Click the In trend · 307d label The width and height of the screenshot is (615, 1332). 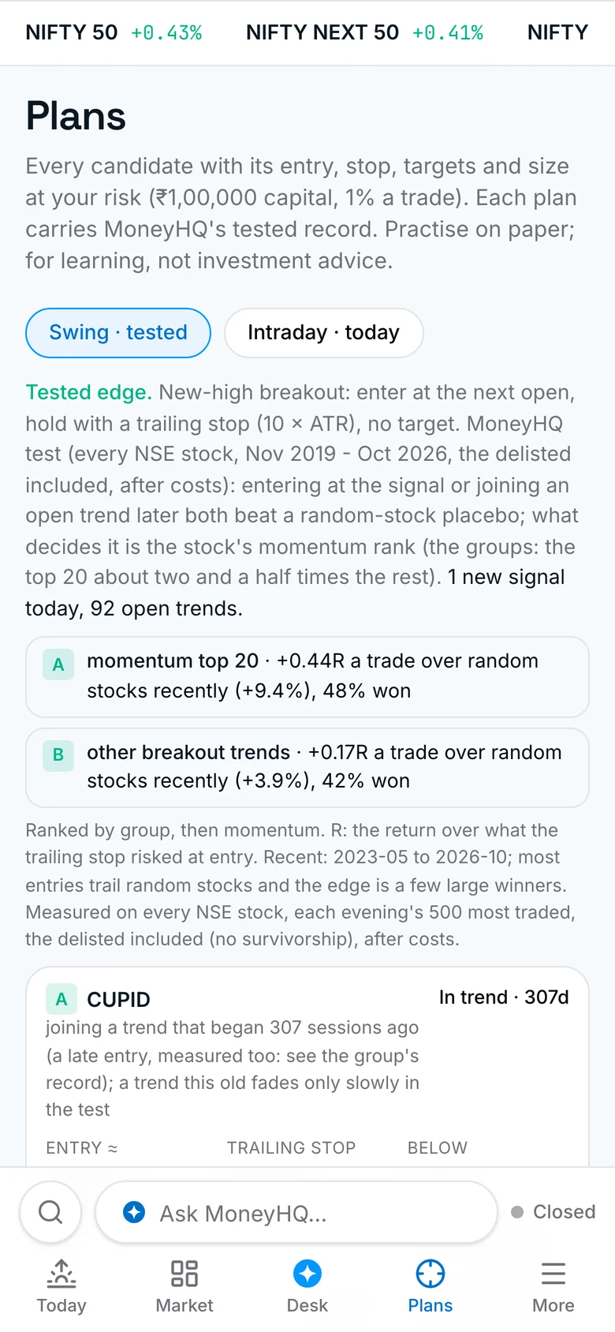[x=504, y=997]
